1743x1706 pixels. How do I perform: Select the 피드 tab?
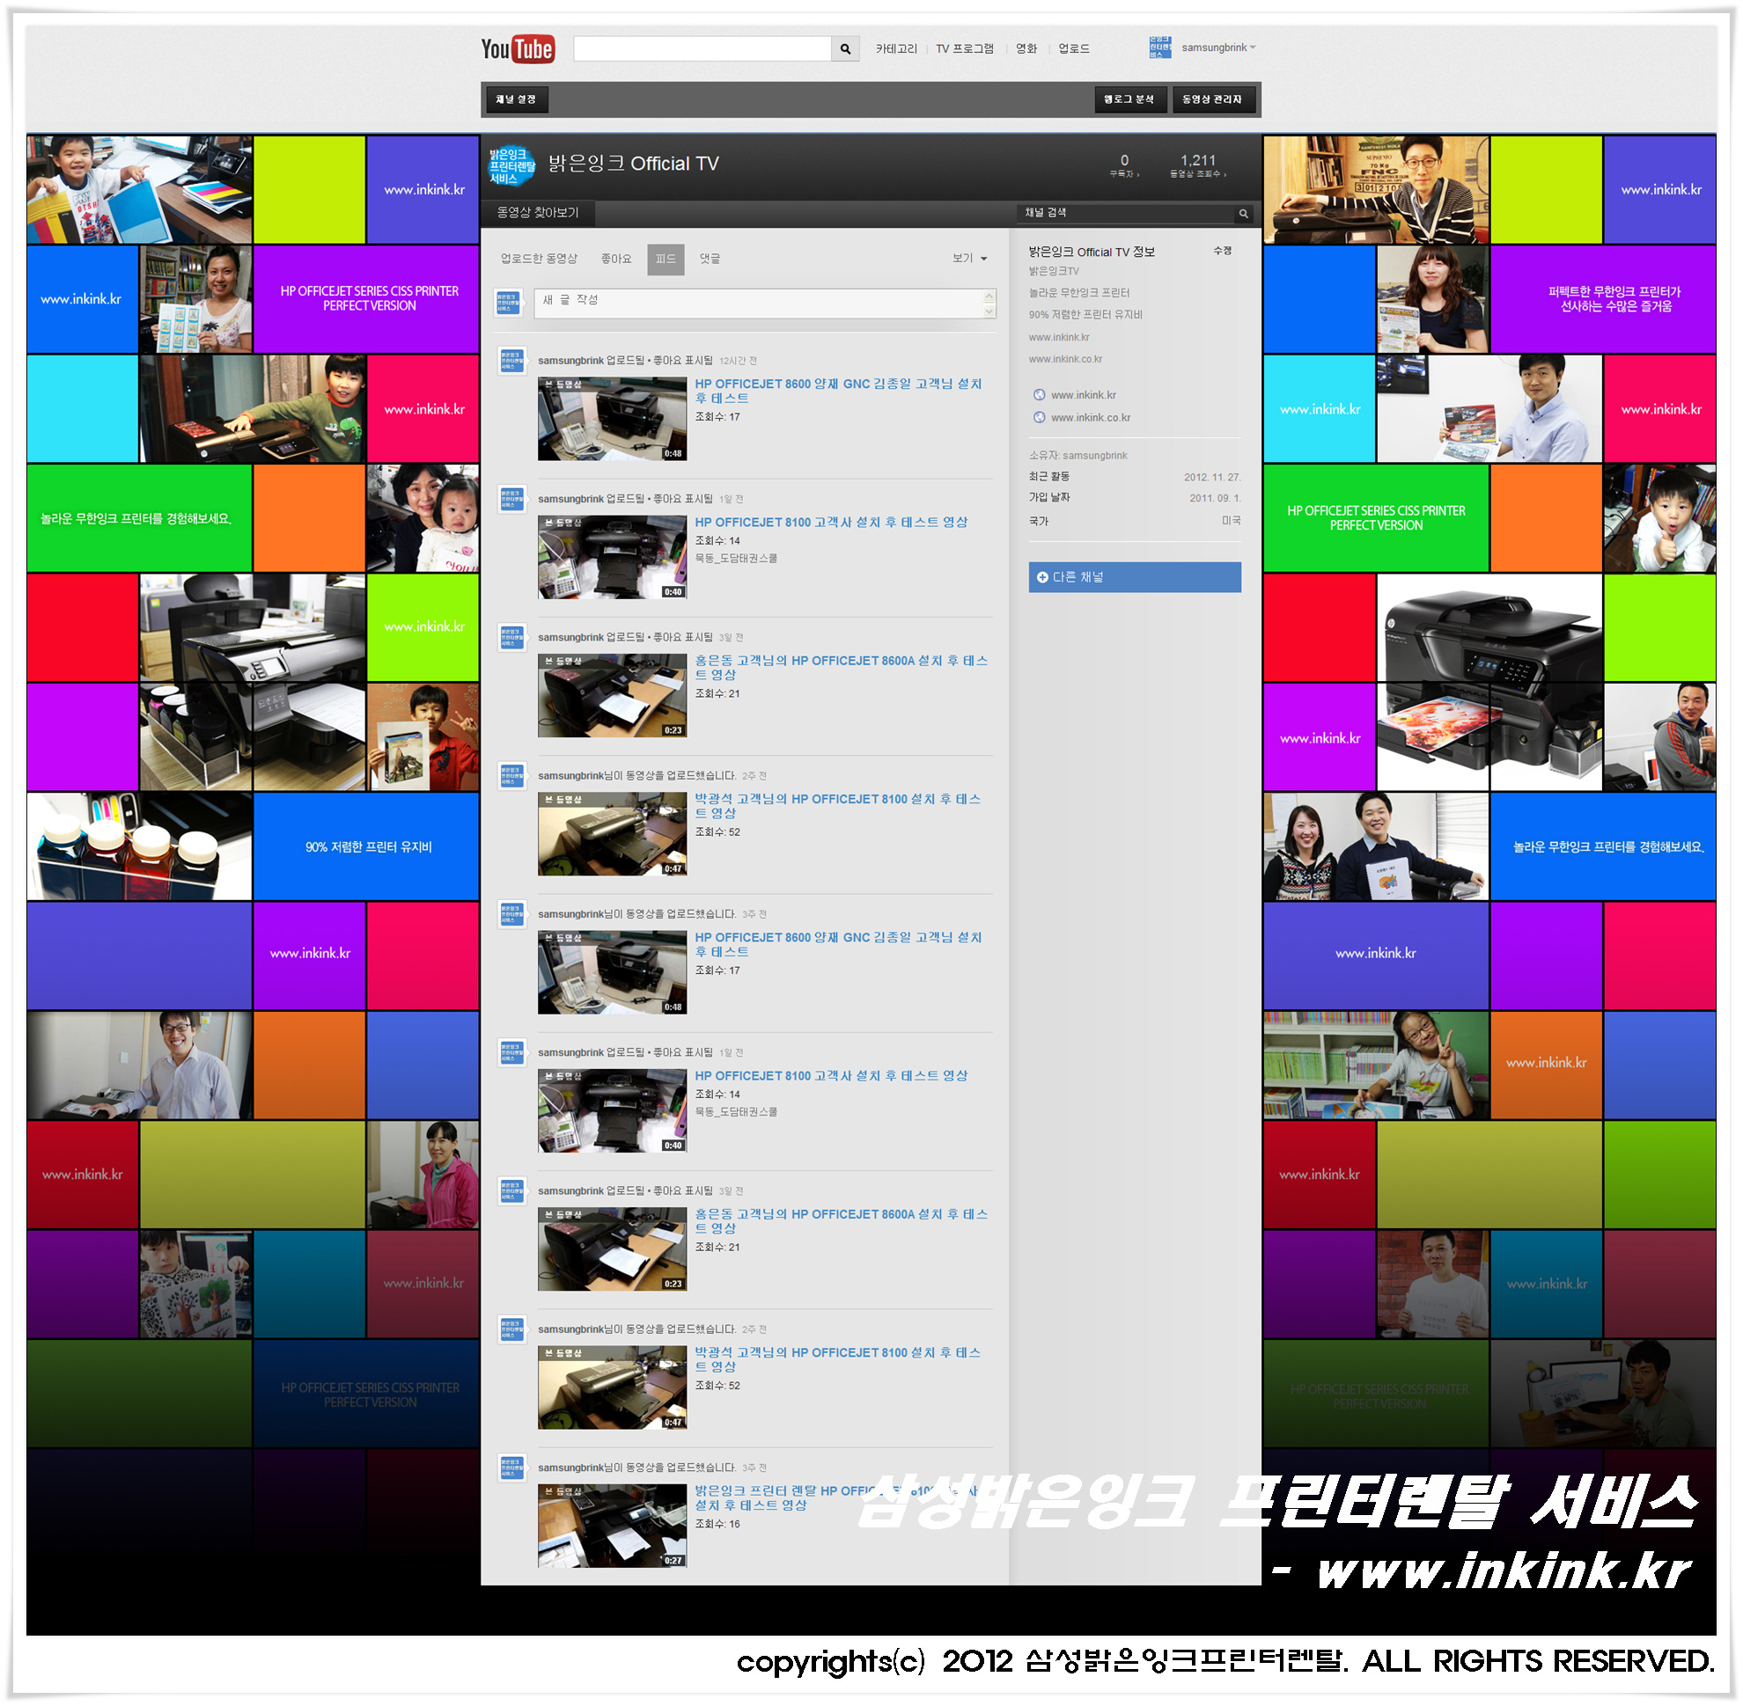(x=665, y=259)
